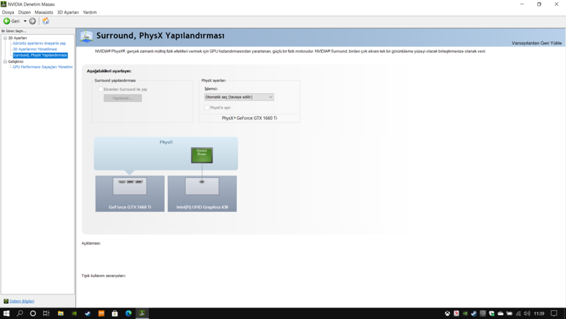Click the GeForce GTX 1660 Ti card diagram

tap(130, 194)
